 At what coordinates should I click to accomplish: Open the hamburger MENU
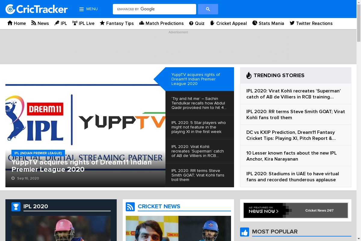(x=88, y=9)
